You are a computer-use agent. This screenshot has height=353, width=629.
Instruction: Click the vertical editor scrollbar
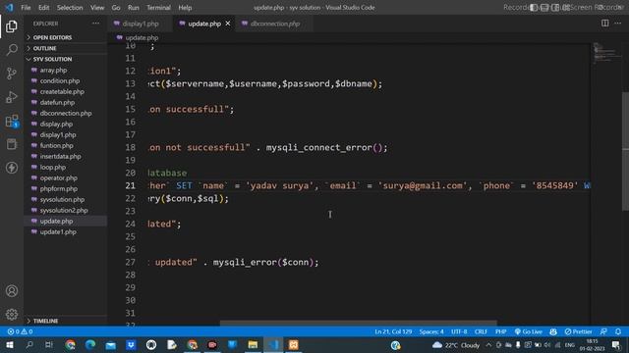625,151
